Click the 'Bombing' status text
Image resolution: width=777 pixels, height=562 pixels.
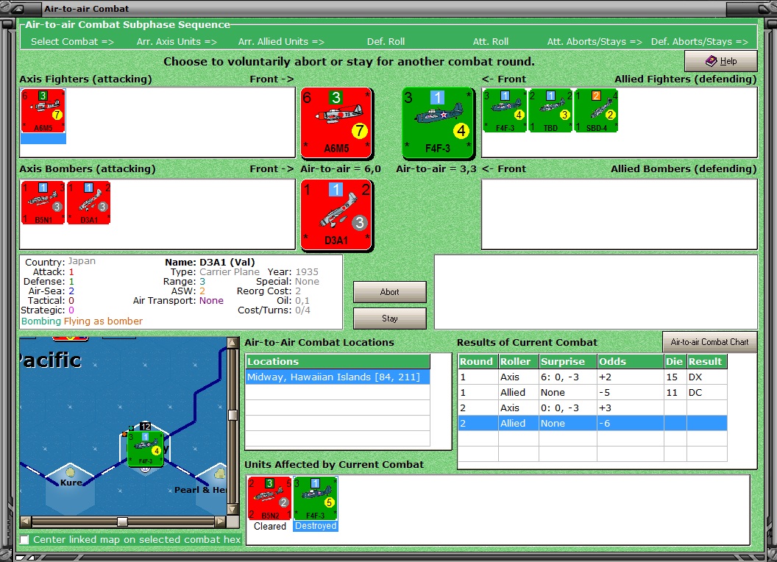41,321
